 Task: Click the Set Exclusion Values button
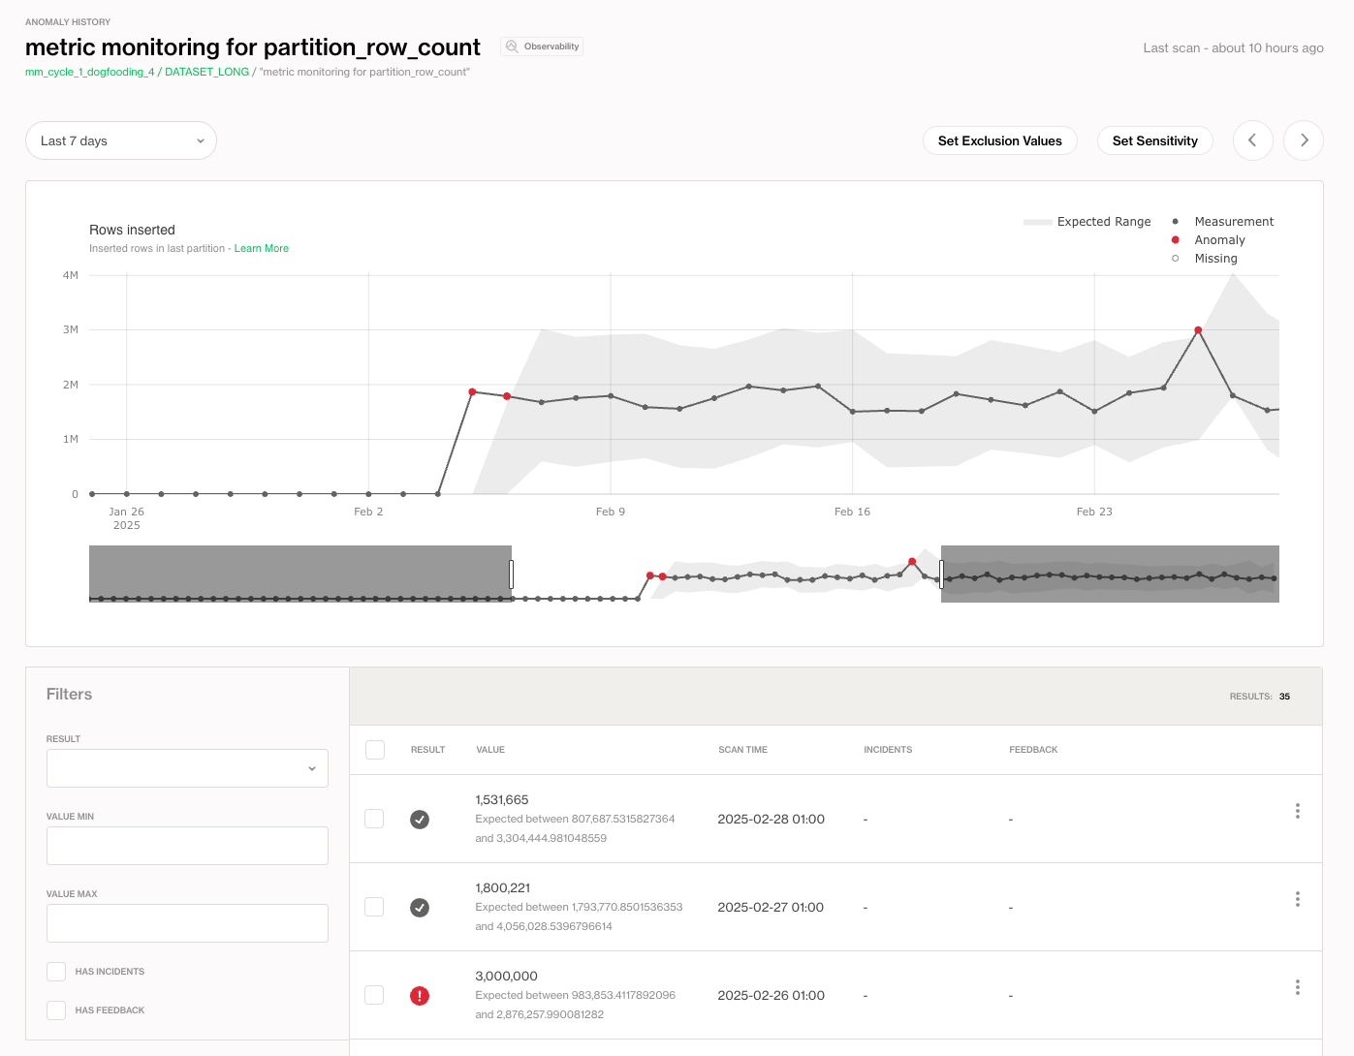click(x=1000, y=140)
